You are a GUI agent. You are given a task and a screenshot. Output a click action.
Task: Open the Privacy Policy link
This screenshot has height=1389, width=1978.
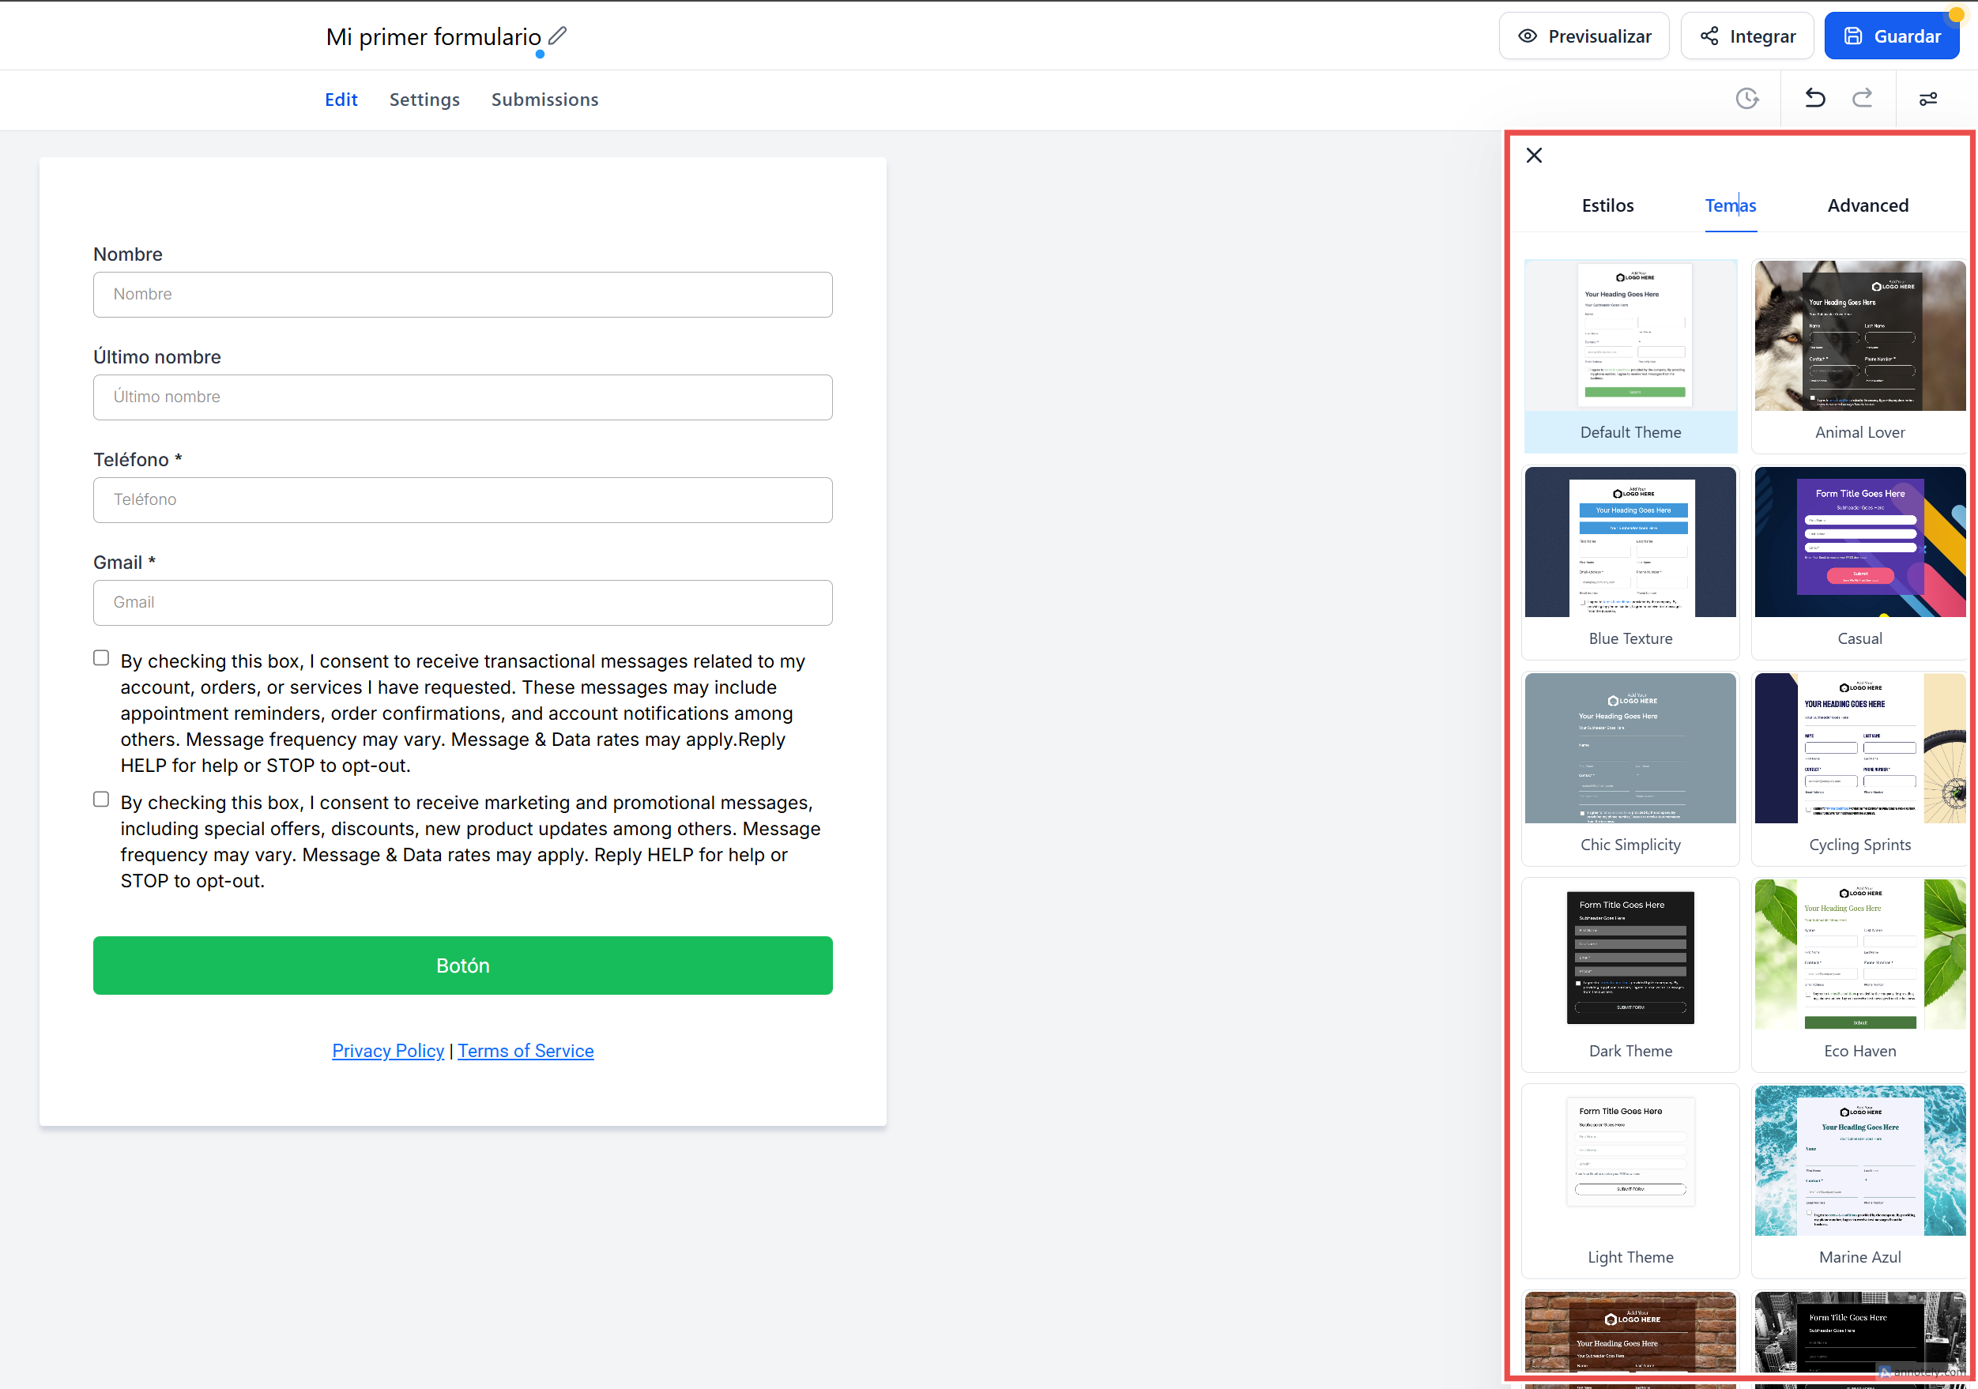388,1051
